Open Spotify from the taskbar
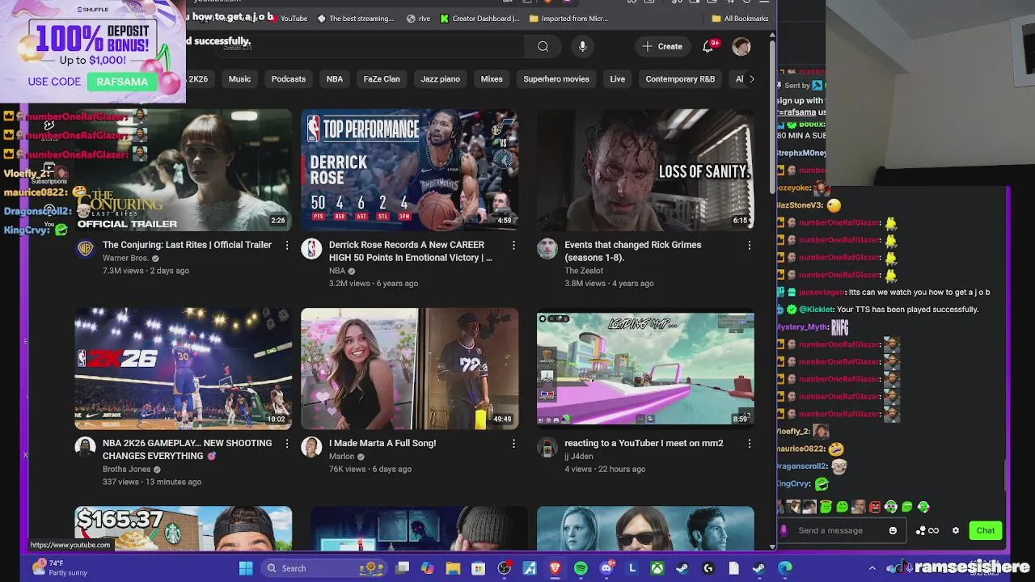 pos(581,568)
